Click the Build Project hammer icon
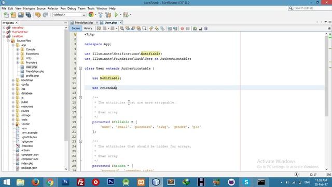332x187 pixels. click(101, 15)
